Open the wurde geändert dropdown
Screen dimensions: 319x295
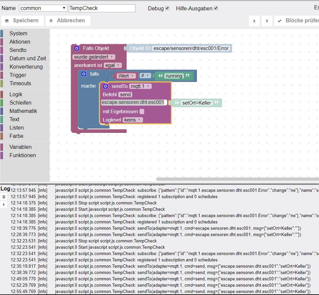[94, 57]
